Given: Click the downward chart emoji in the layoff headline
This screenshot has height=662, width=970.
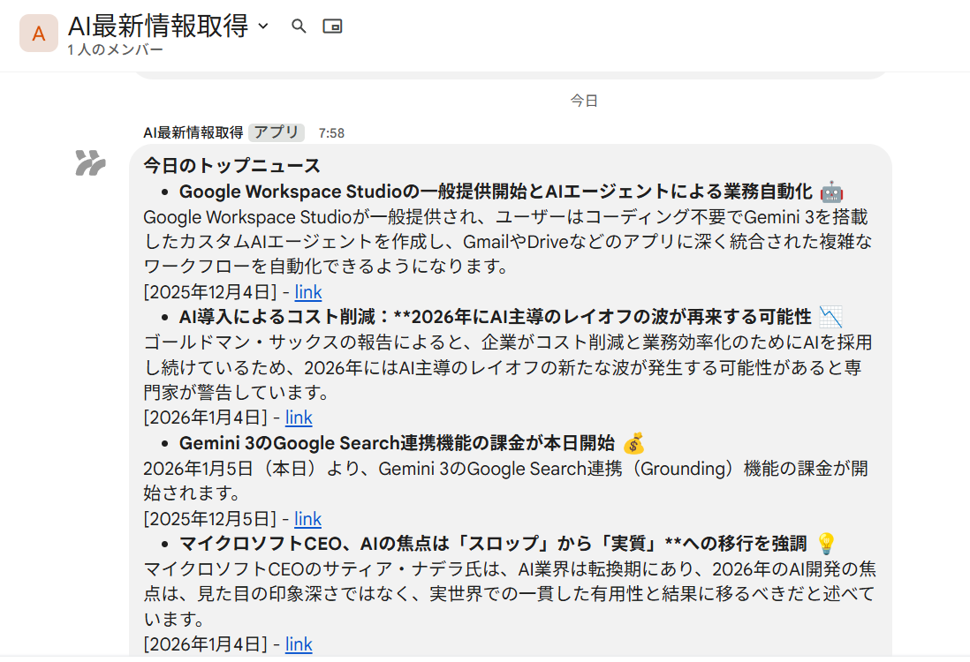Looking at the screenshot, I should click(830, 317).
